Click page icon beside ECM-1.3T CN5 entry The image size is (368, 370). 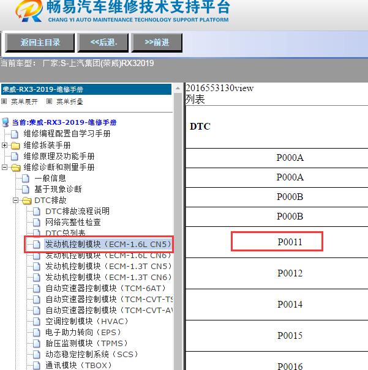(36, 267)
